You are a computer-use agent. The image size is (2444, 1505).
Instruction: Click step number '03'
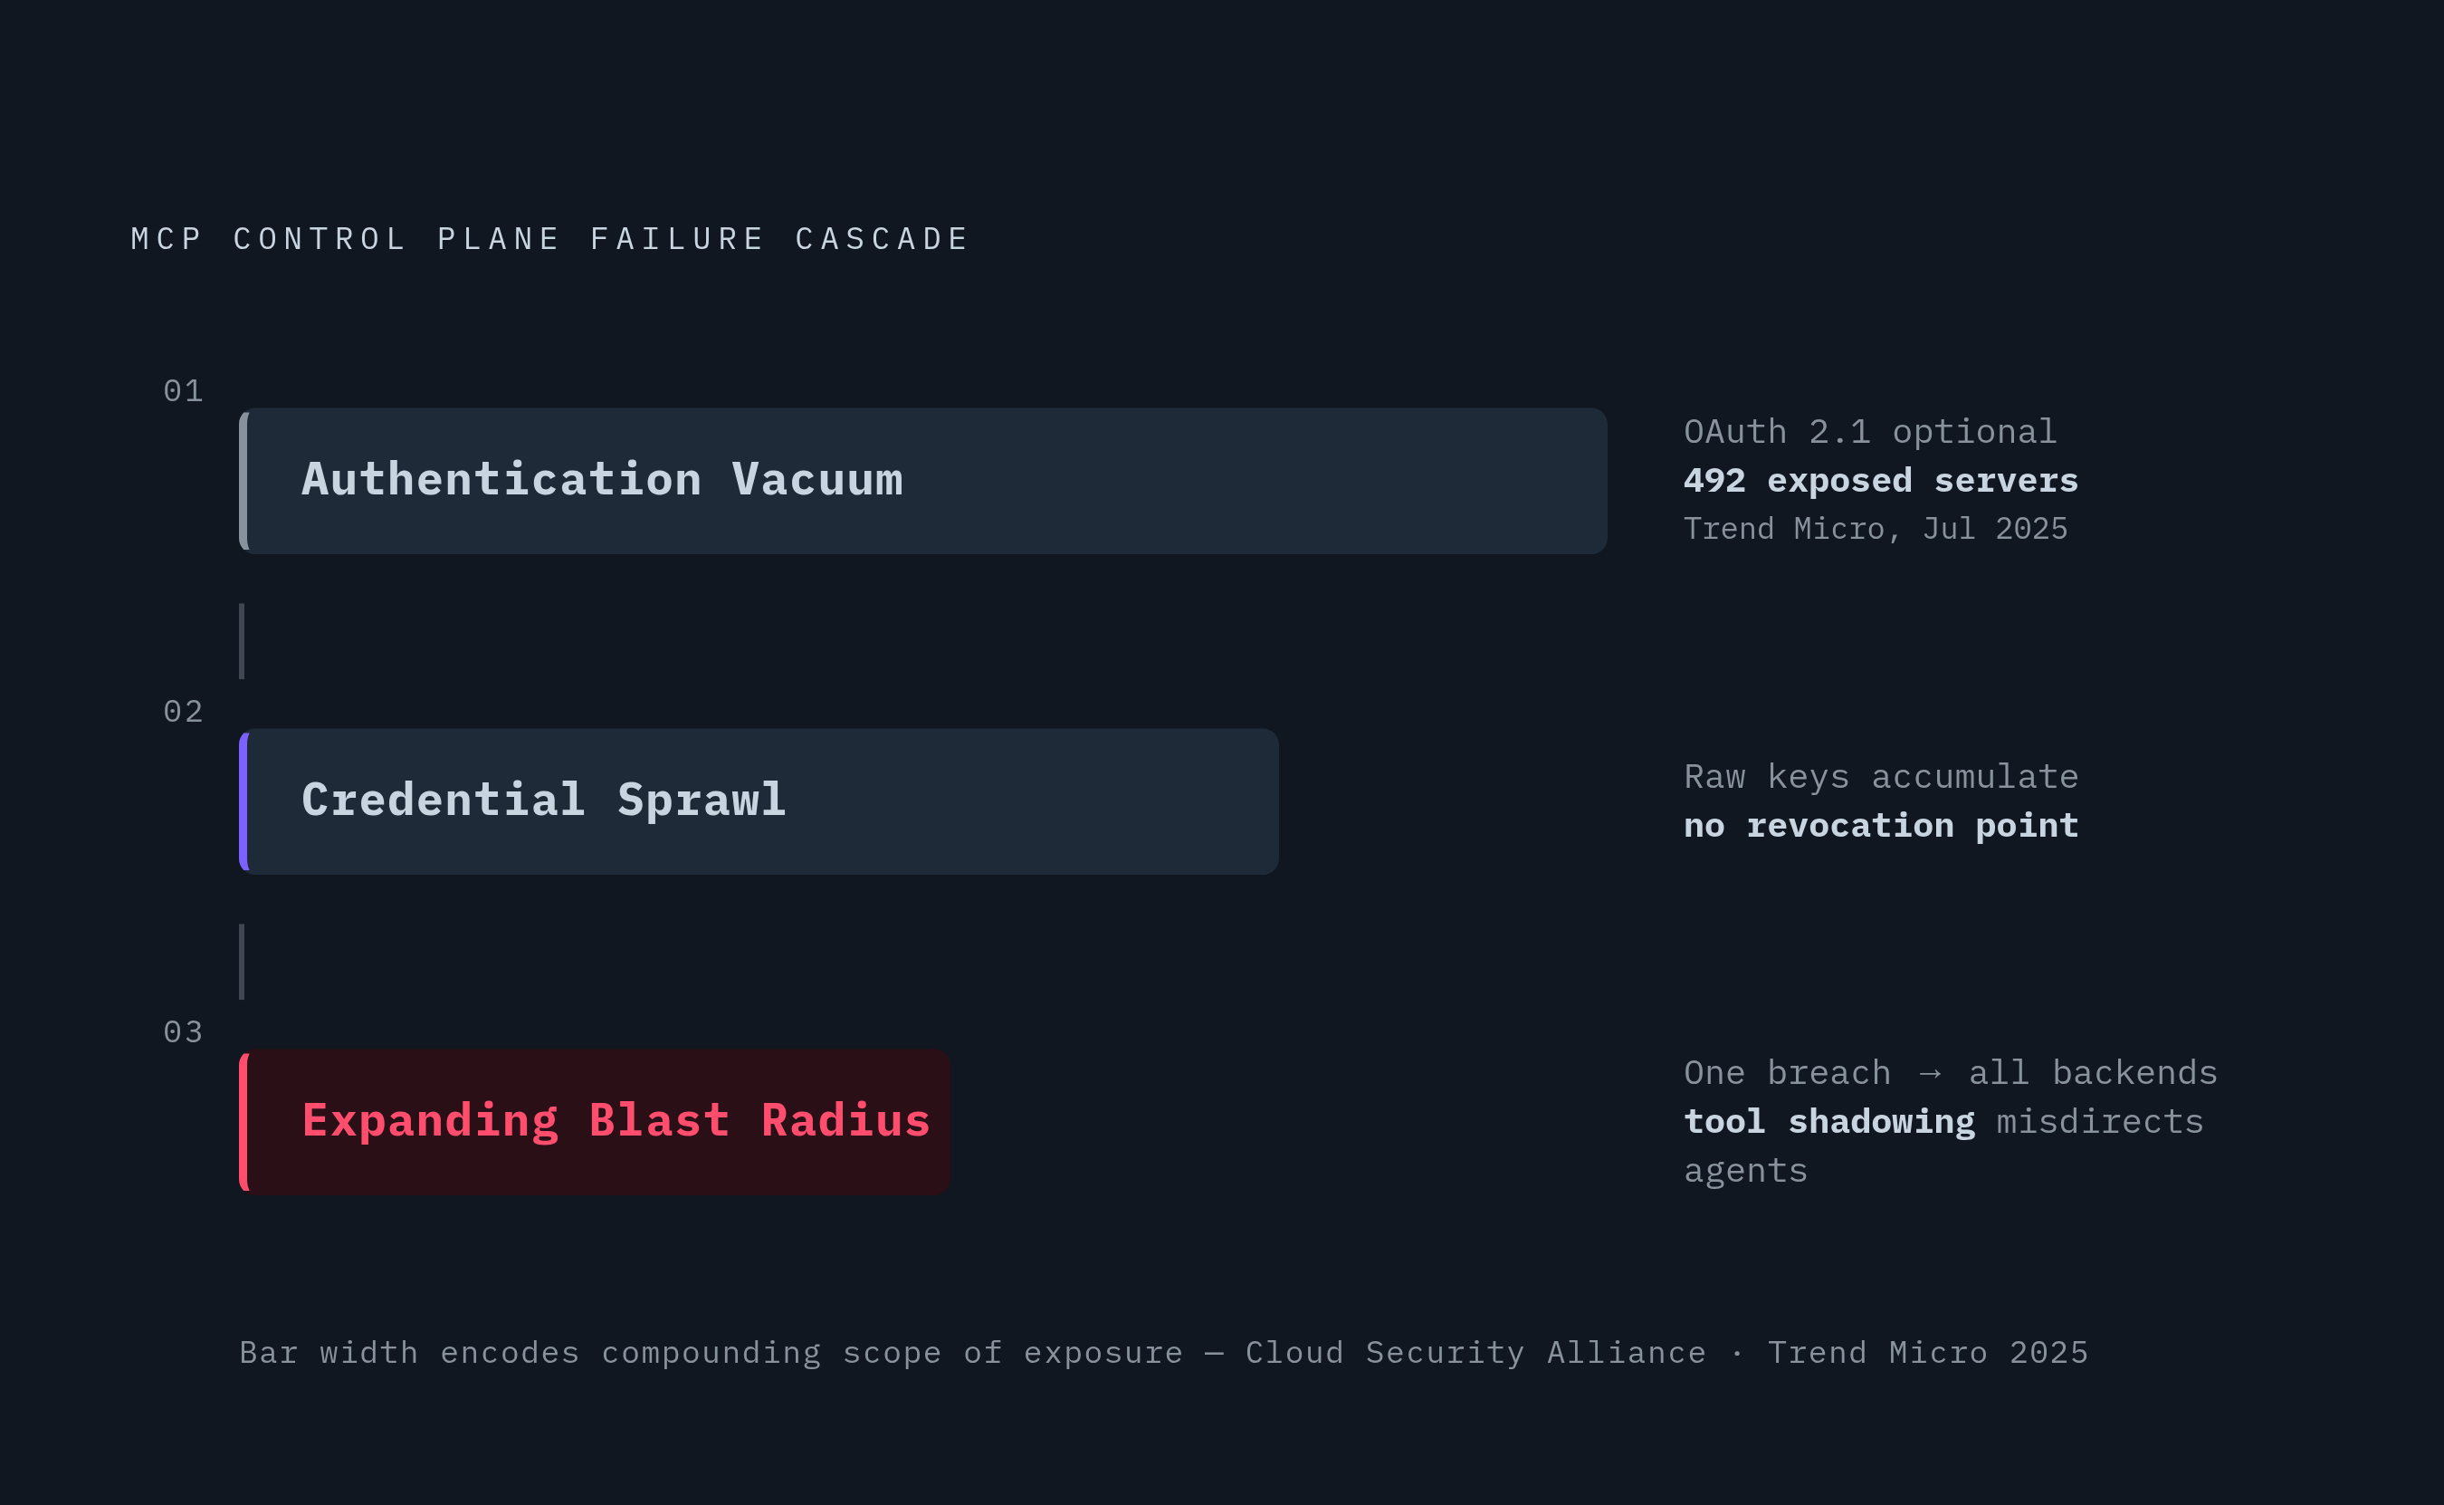(x=183, y=1032)
